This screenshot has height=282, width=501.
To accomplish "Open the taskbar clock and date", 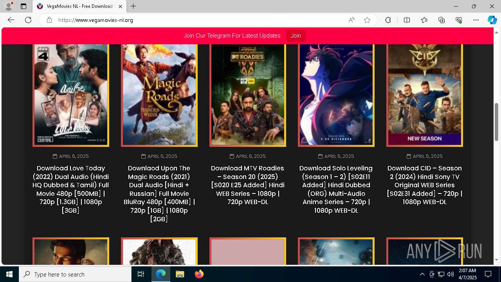I will tap(467, 274).
